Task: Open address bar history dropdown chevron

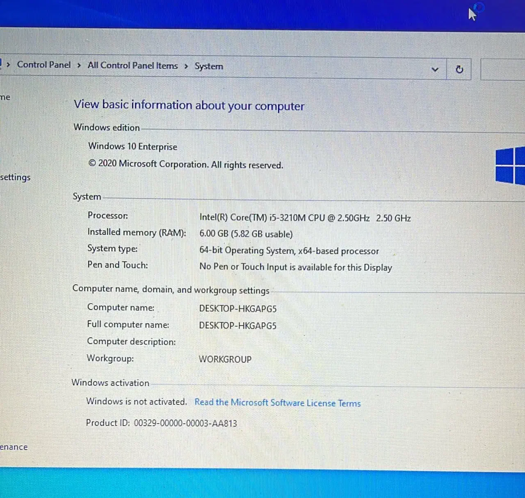Action: tap(435, 70)
